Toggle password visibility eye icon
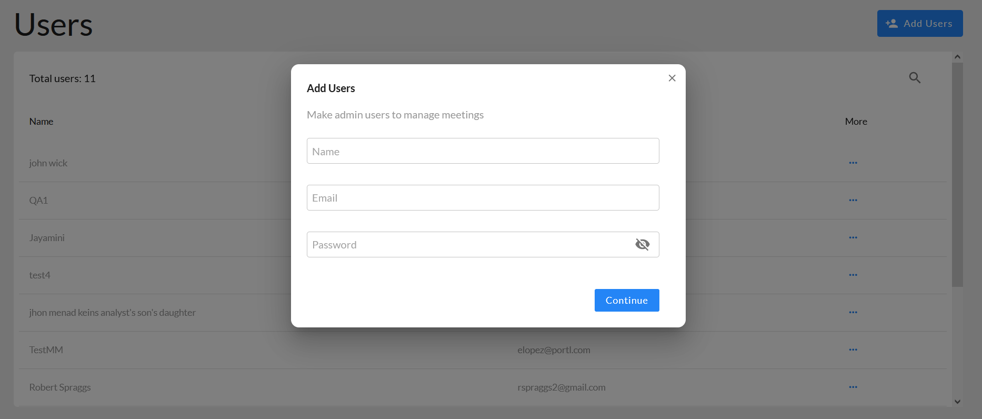 642,244
